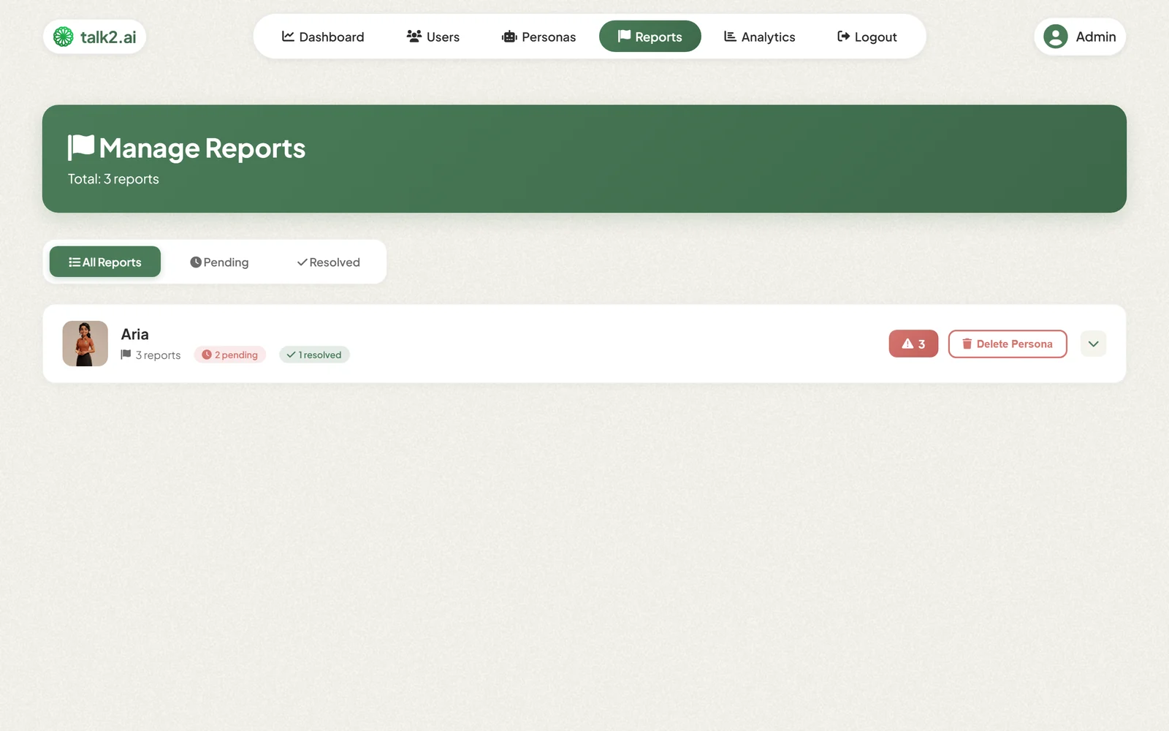Show All Reports filter tab
This screenshot has height=731, width=1169.
105,262
